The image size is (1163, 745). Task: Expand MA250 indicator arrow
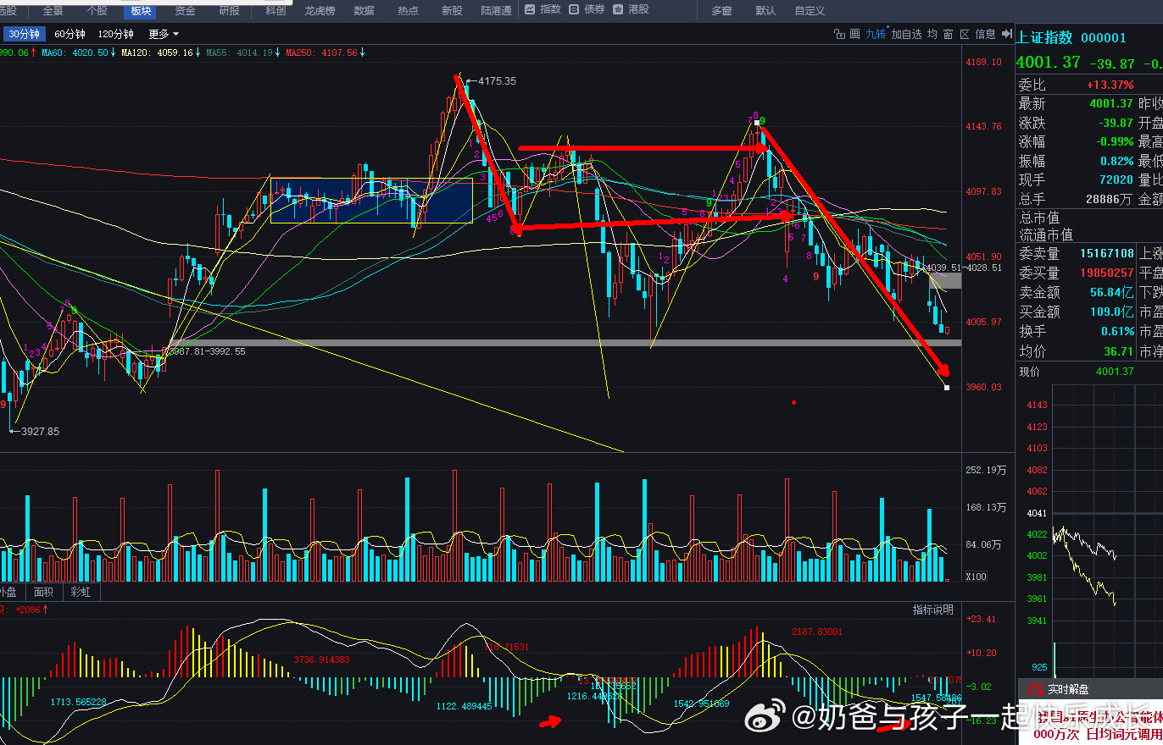tap(362, 52)
